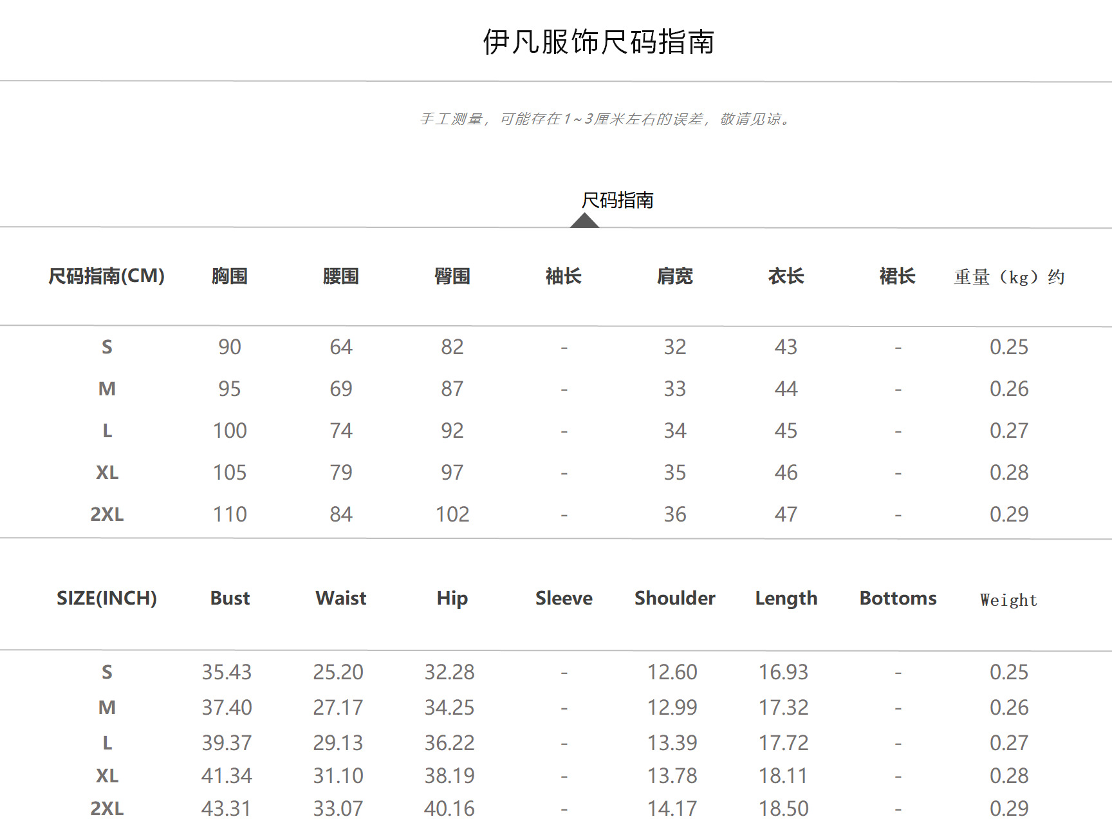Click inch waist value 27.17
The image size is (1112, 839).
(x=338, y=708)
